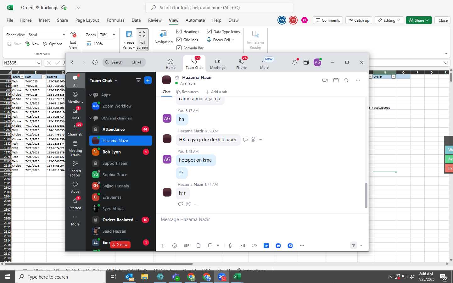
Task: Record a video message icon
Action: [242, 246]
